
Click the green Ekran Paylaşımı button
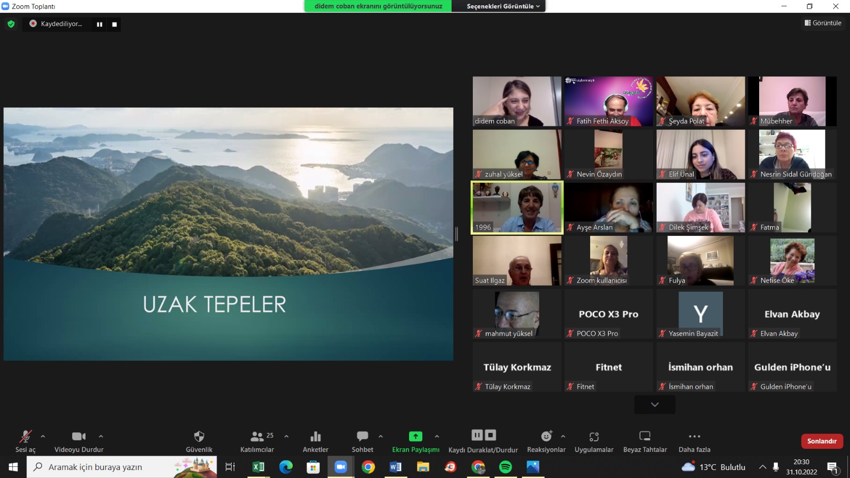[415, 441]
